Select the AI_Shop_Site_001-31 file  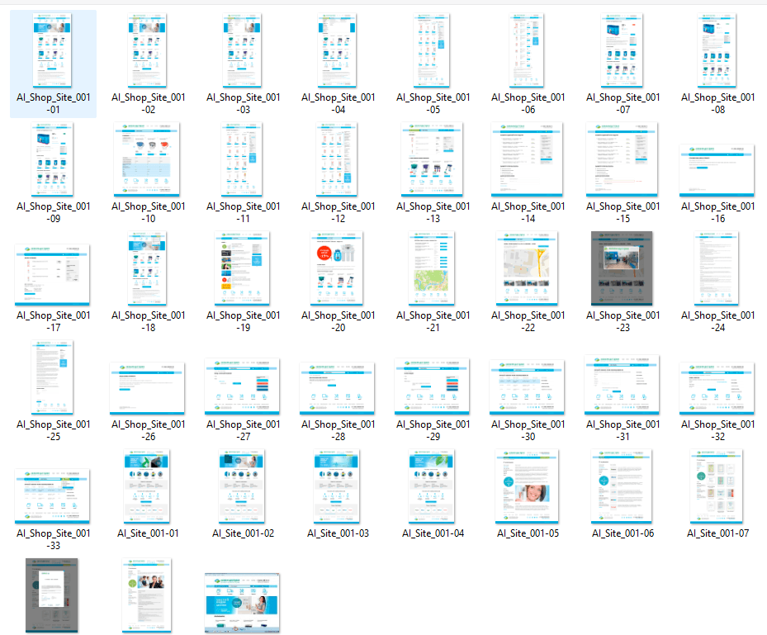coord(621,385)
